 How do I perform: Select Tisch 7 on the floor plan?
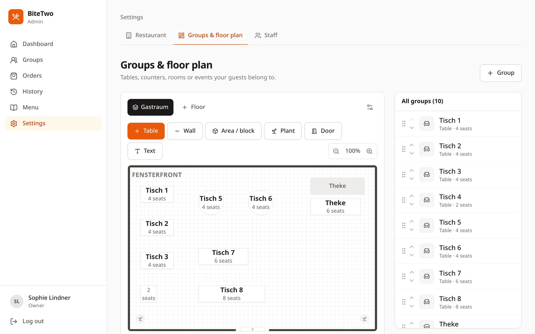[223, 257]
